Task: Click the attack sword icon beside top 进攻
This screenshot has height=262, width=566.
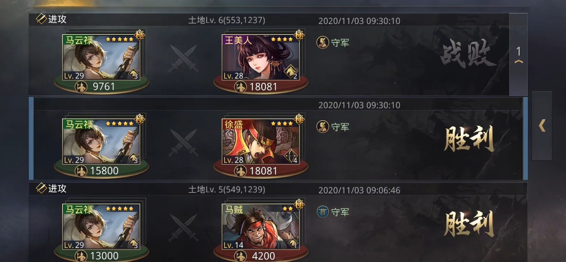Action: point(41,19)
